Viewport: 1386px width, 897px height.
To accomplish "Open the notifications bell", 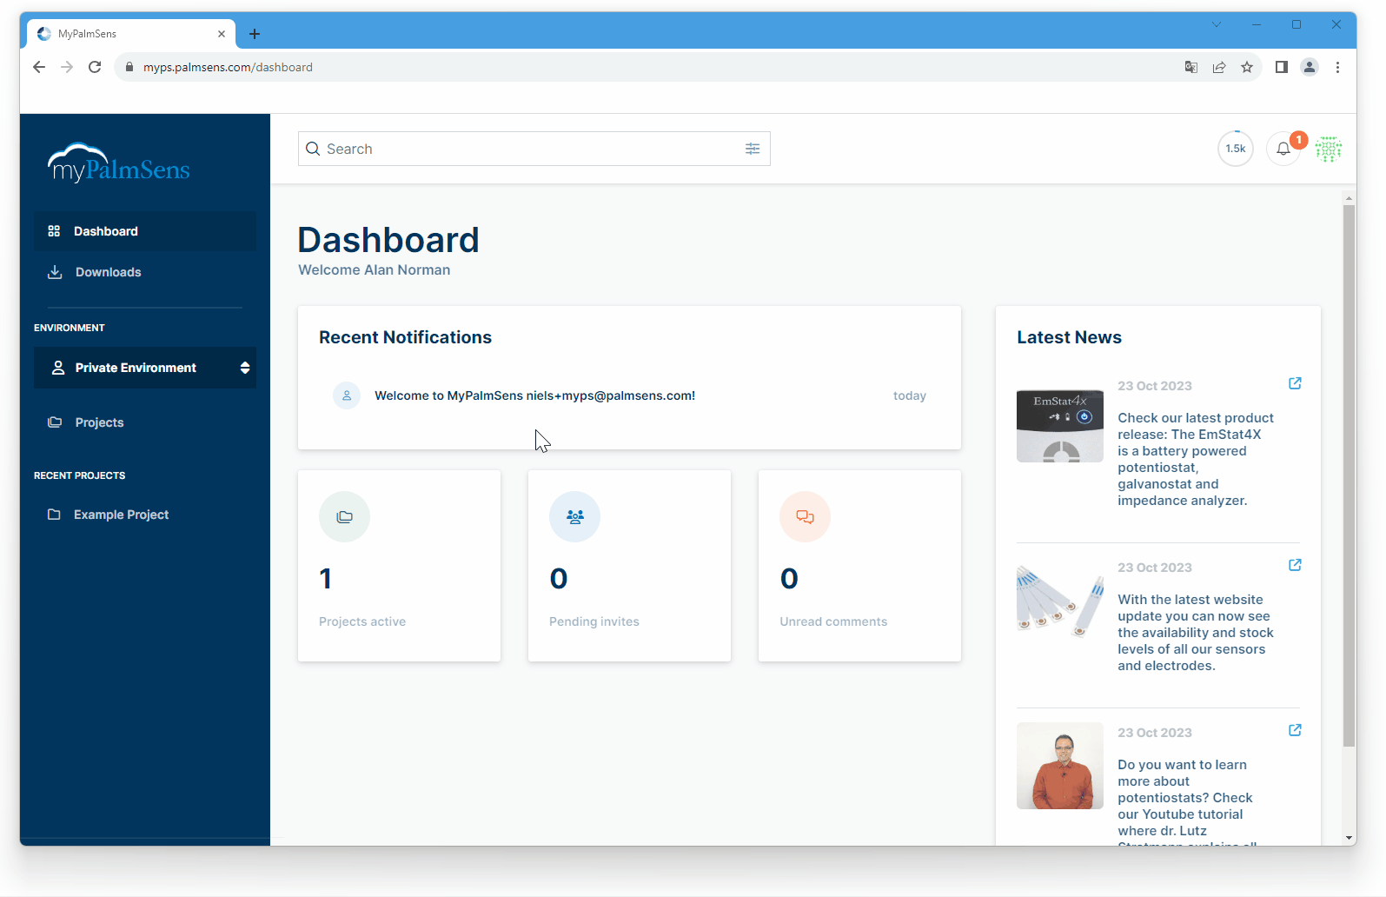I will point(1283,149).
